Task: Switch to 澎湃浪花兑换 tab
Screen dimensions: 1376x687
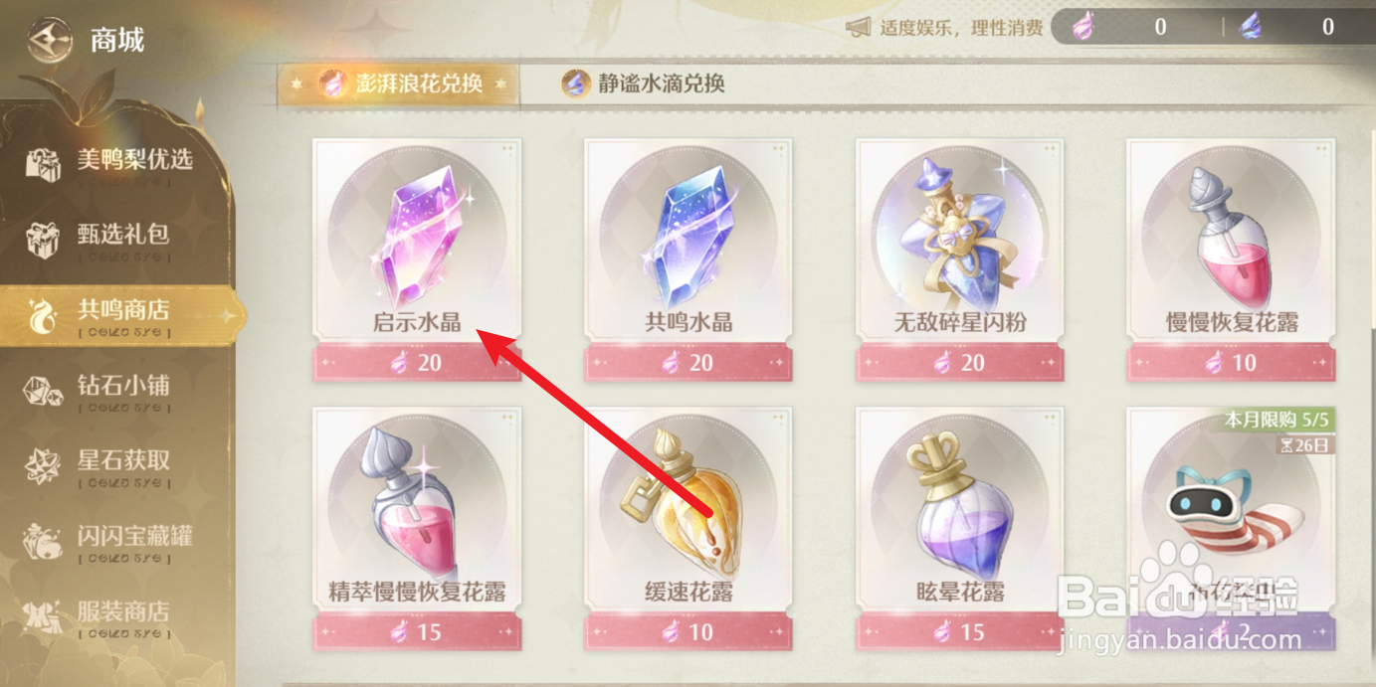Action: 399,84
